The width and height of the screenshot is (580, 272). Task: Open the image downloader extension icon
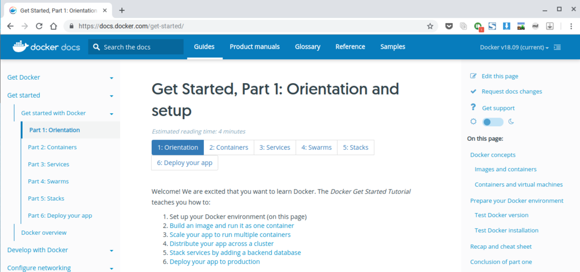(521, 26)
